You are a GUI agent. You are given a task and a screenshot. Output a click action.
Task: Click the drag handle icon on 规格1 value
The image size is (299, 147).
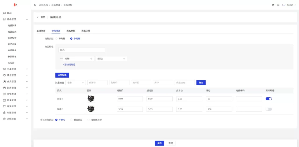point(91,59)
